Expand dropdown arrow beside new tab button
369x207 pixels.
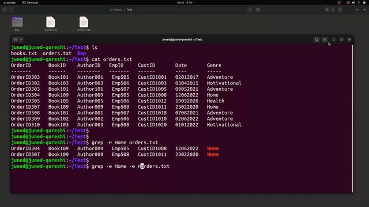21,40
